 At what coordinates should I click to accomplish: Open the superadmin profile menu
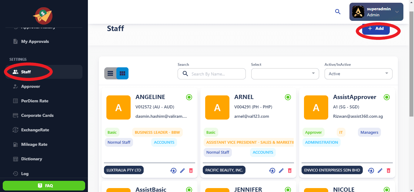pos(376,12)
